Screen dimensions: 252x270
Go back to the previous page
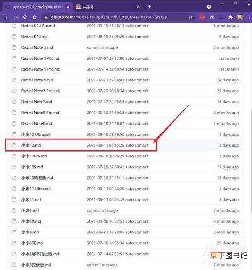[6, 17]
